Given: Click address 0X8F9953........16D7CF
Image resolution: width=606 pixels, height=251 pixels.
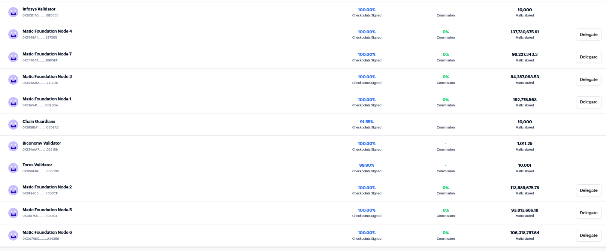Looking at the screenshot, I should coord(40,193).
